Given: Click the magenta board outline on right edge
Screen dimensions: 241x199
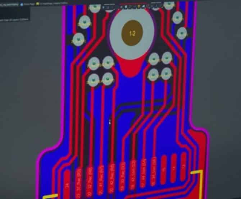Looking at the screenshot, I should click(x=198, y=72).
